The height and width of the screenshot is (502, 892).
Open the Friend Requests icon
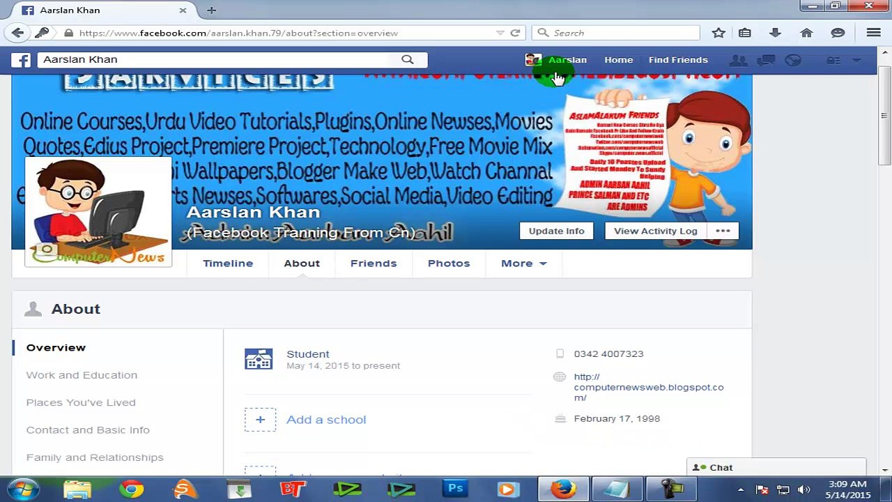pyautogui.click(x=738, y=61)
